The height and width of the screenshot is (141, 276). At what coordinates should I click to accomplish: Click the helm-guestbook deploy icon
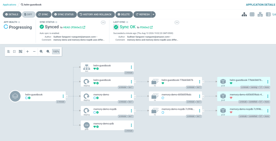[x=87, y=81]
